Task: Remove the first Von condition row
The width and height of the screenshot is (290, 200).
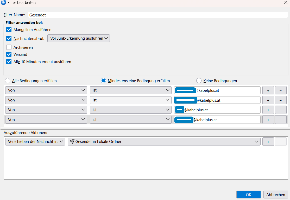Action: pos(281,90)
